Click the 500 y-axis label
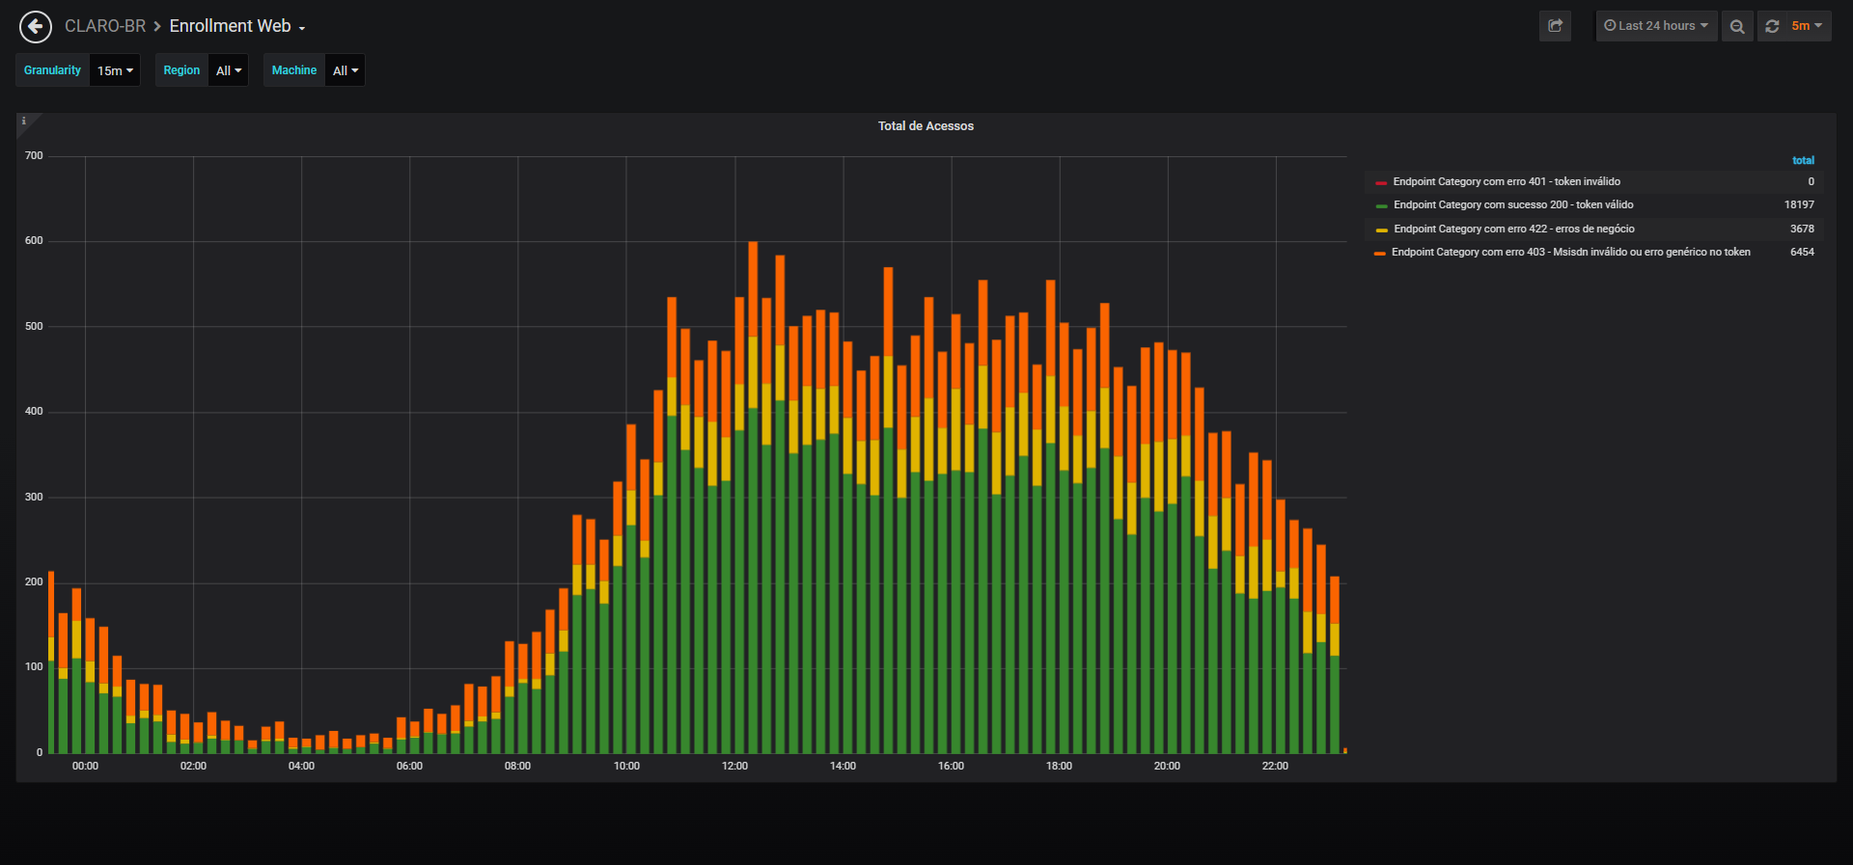The image size is (1853, 865). point(34,326)
